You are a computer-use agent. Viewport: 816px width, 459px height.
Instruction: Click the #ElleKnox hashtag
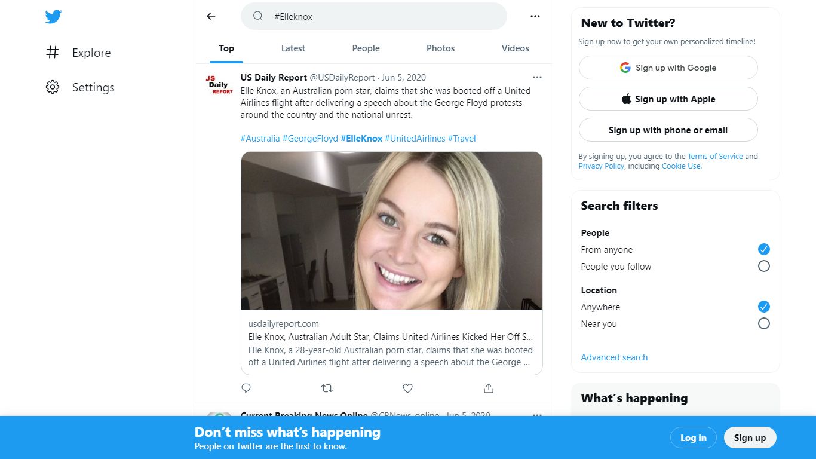click(x=361, y=138)
